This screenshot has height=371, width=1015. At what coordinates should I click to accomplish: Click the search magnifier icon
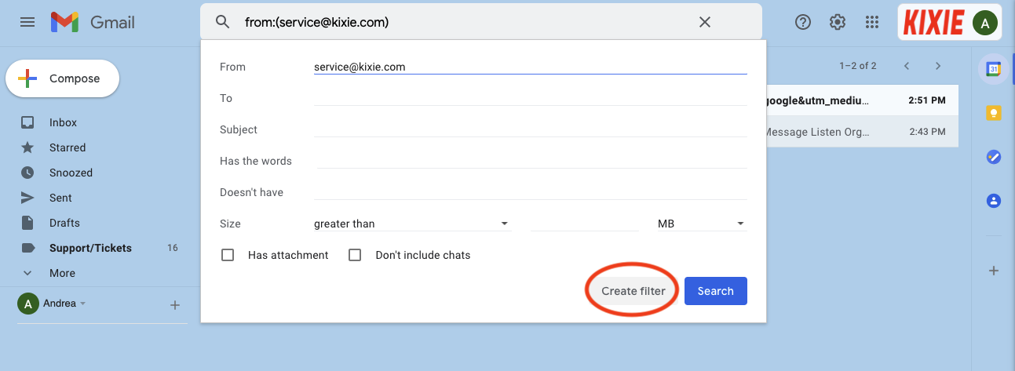(x=222, y=22)
